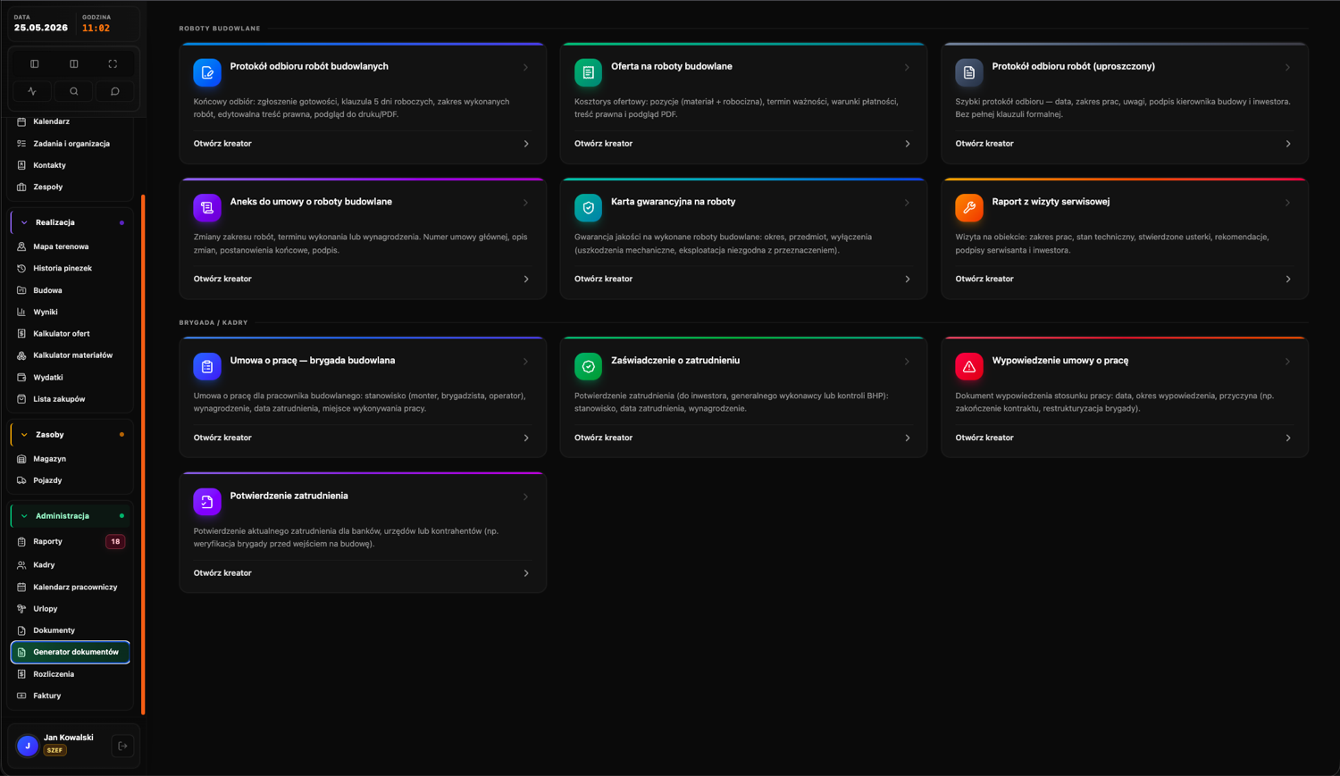Open kreator for Oferta na roboty budowlane
Viewport: 1340px width, 776px height.
(742, 144)
